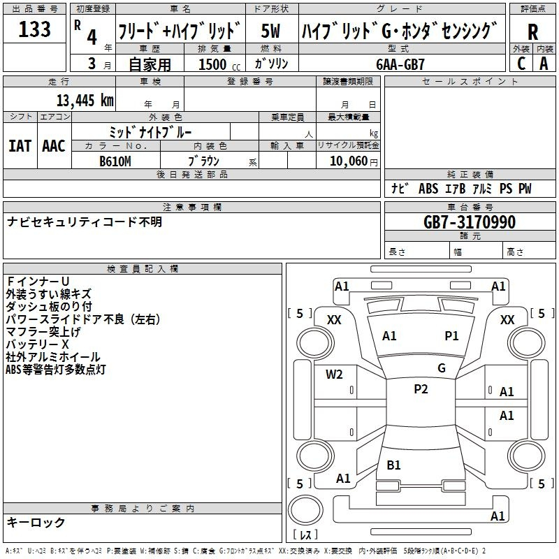Click the キーロック office notice text
Image resolution: width=559 pixels, height=559 pixels.
[36, 522]
